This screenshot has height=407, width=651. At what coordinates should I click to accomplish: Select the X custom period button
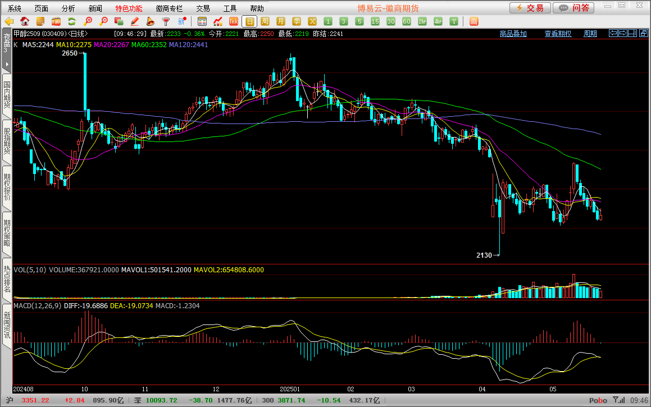312,21
